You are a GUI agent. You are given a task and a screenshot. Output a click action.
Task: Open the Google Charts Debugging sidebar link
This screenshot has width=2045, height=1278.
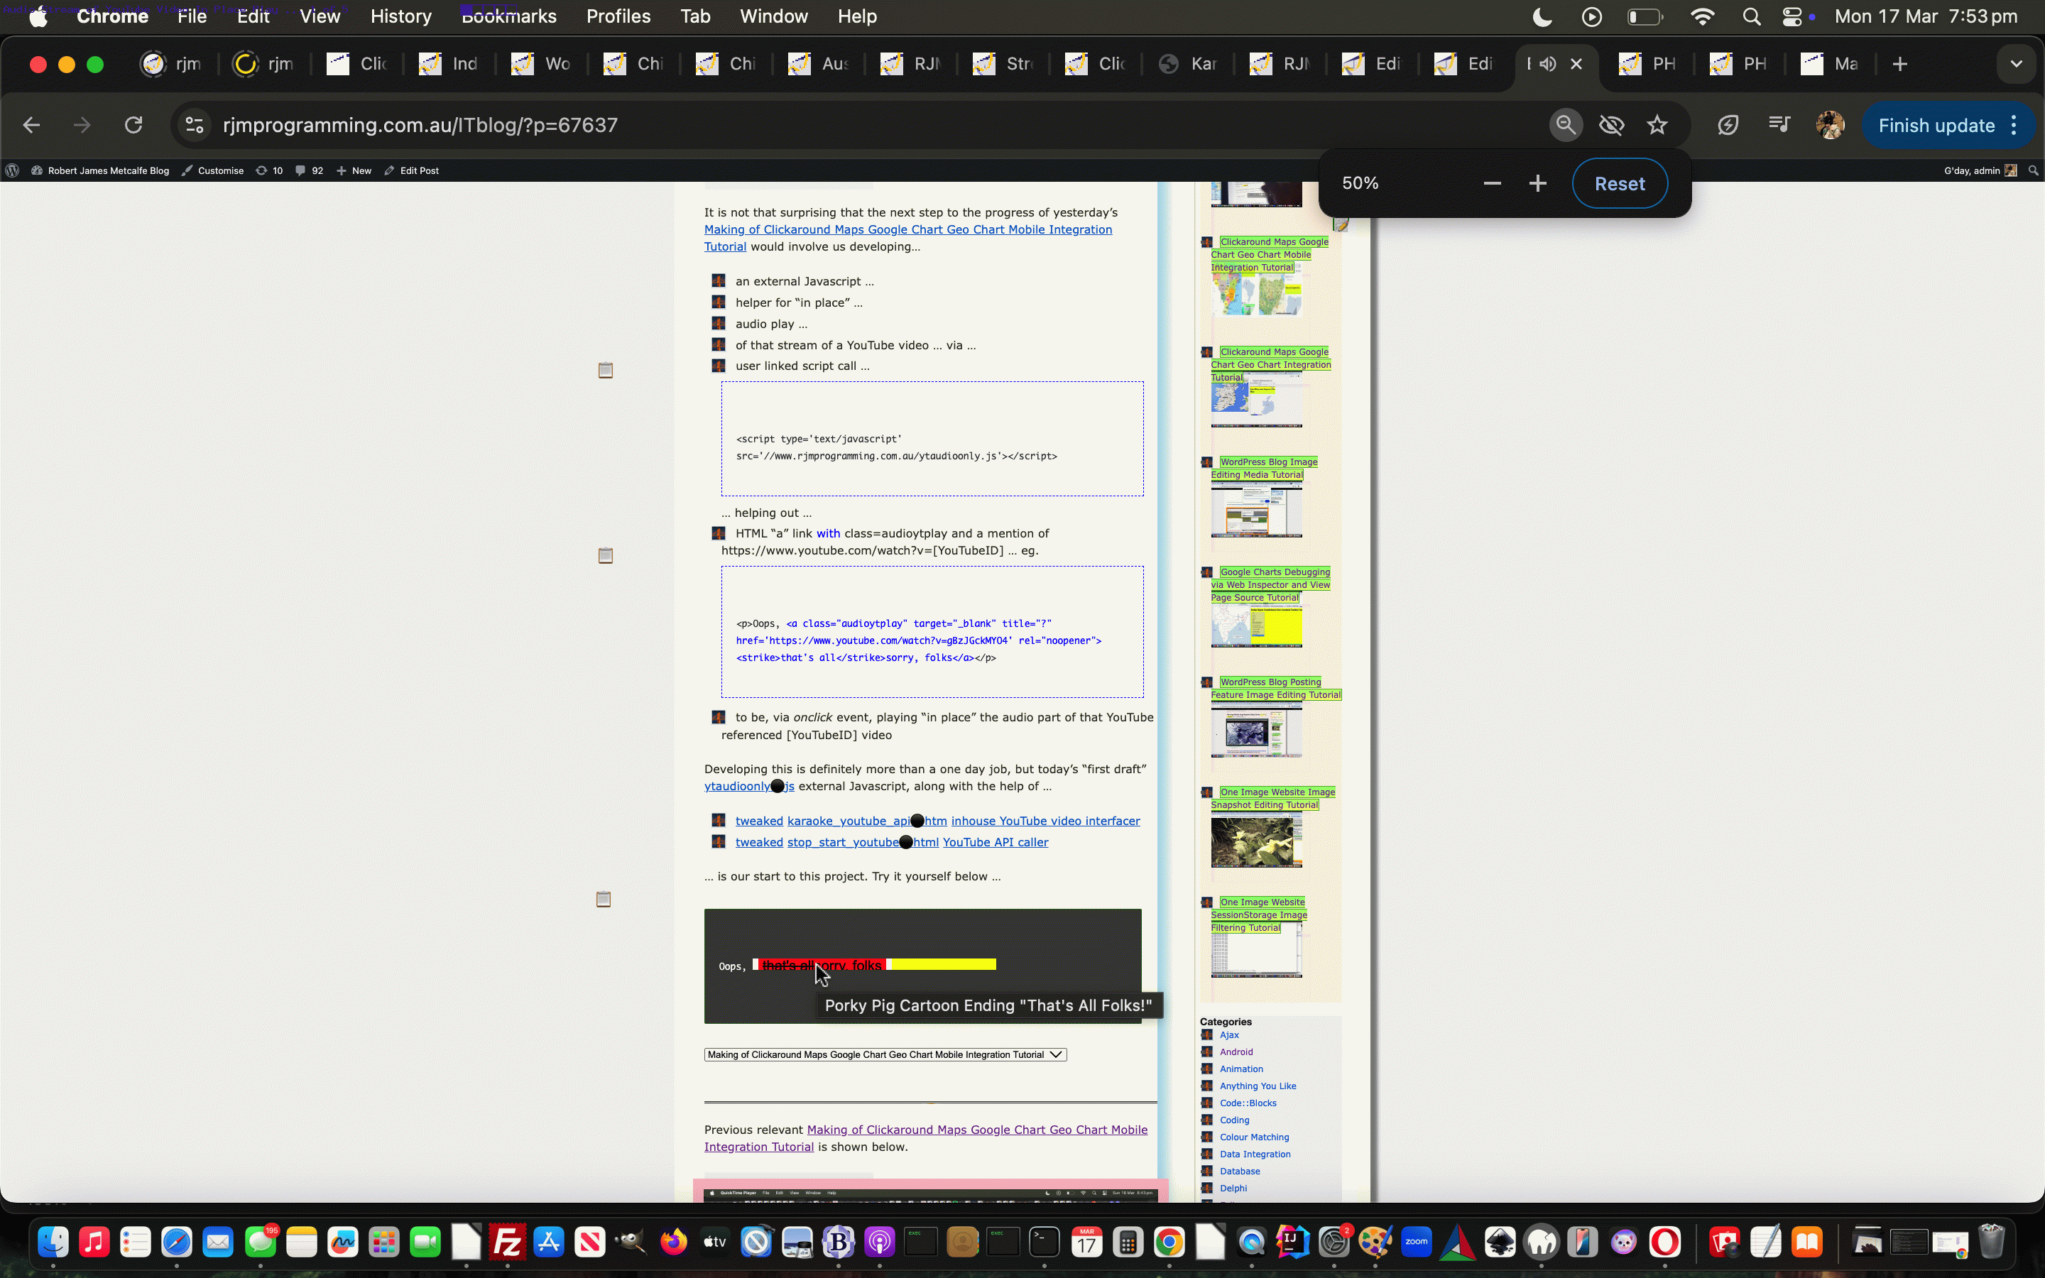1270,585
